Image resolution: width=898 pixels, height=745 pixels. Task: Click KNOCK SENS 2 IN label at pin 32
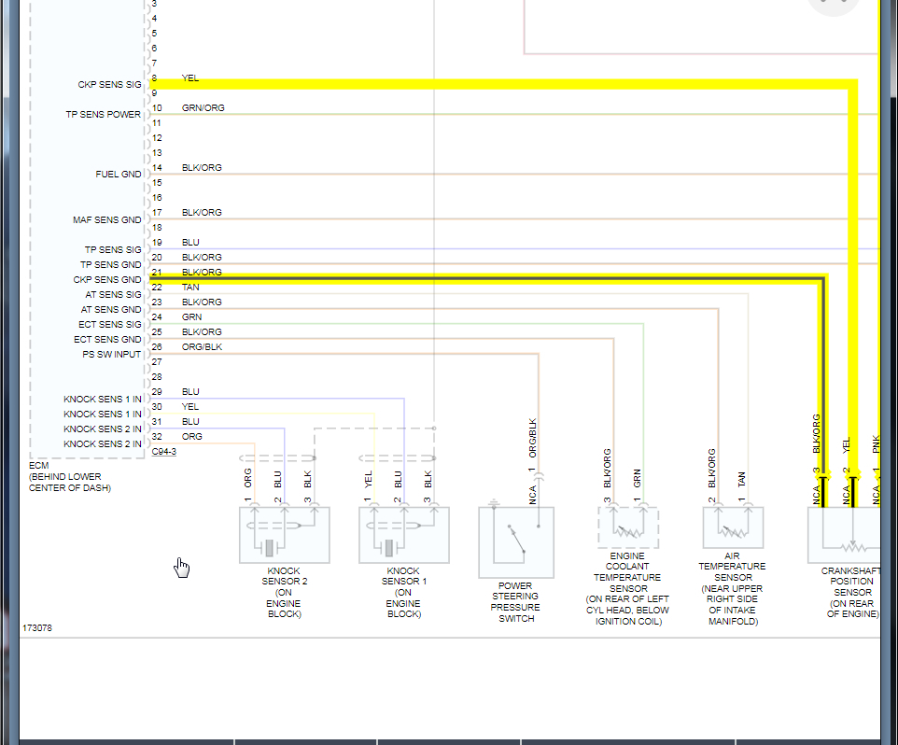103,443
